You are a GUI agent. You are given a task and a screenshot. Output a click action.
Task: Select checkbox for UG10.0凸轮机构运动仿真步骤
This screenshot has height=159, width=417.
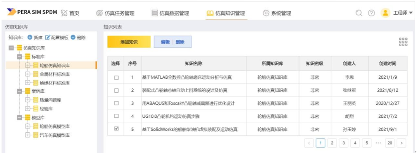pyautogui.click(x=116, y=116)
